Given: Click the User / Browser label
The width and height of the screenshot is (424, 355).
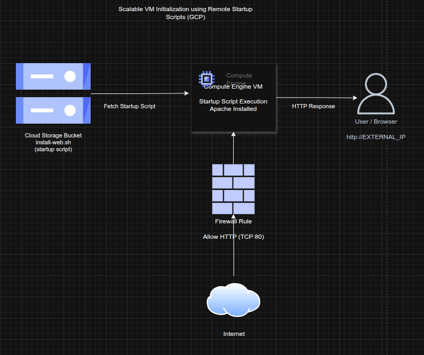Looking at the screenshot, I should point(376,122).
